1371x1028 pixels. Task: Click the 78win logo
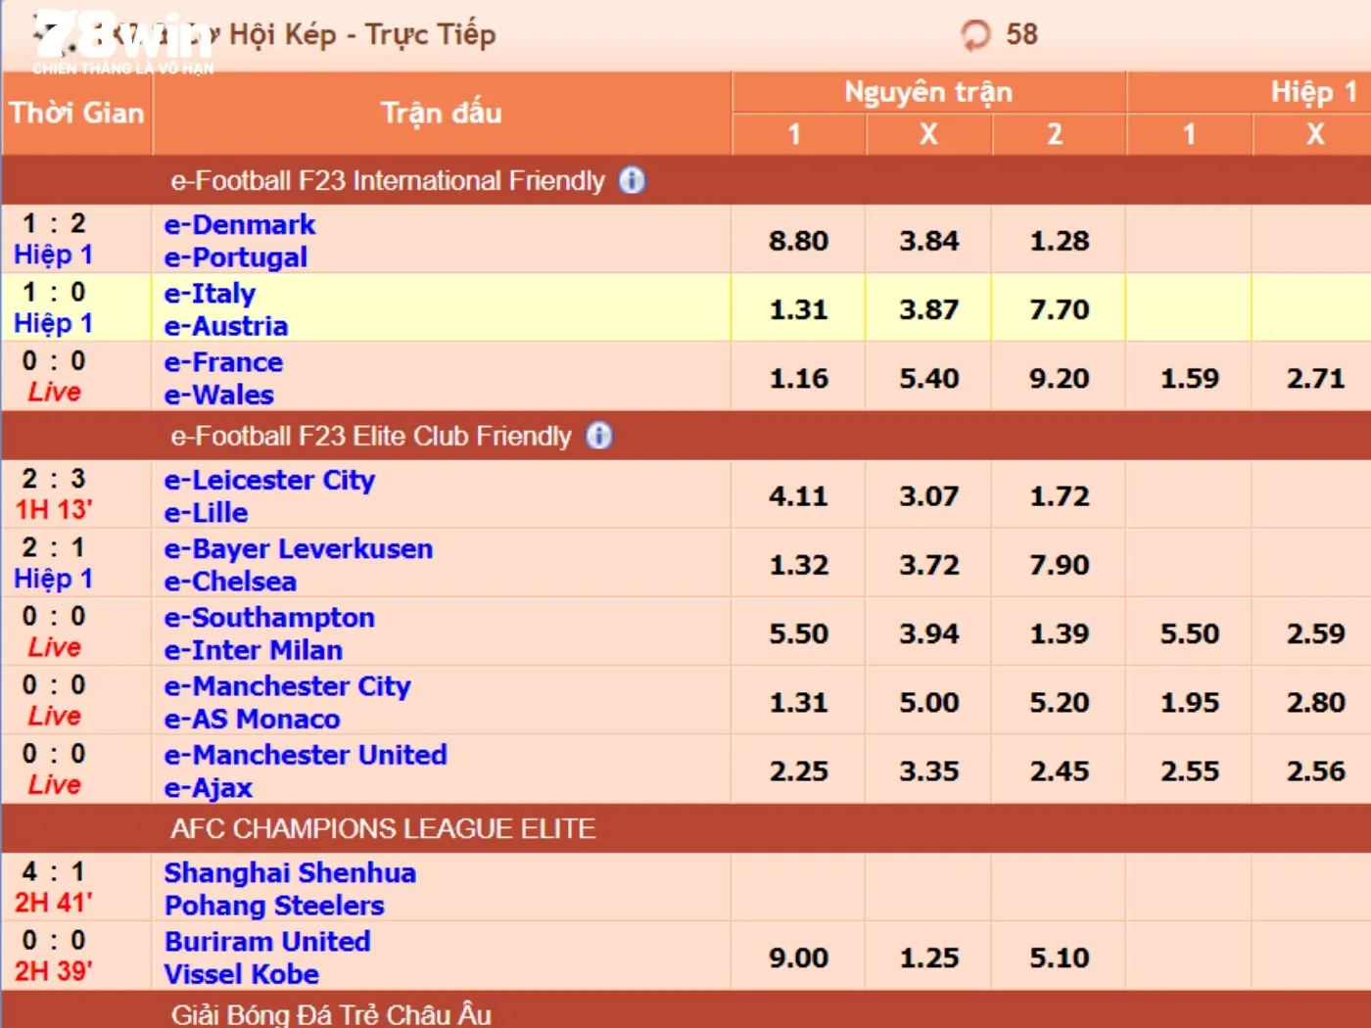coord(122,41)
